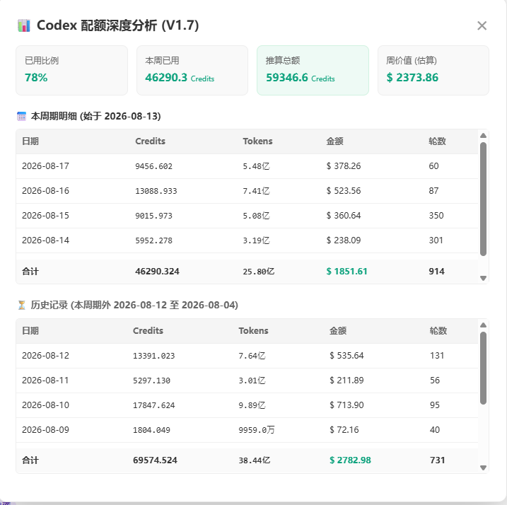The height and width of the screenshot is (505, 507).
Task: Click the 金额 column header in history table
Action: [x=338, y=330]
